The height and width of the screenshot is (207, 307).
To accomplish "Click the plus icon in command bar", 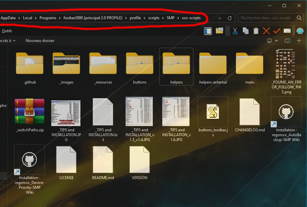I will click(299, 41).
